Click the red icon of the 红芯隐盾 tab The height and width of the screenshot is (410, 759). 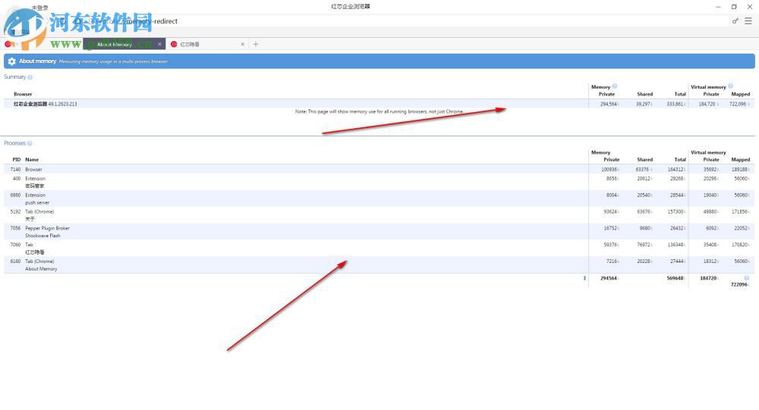coord(174,44)
